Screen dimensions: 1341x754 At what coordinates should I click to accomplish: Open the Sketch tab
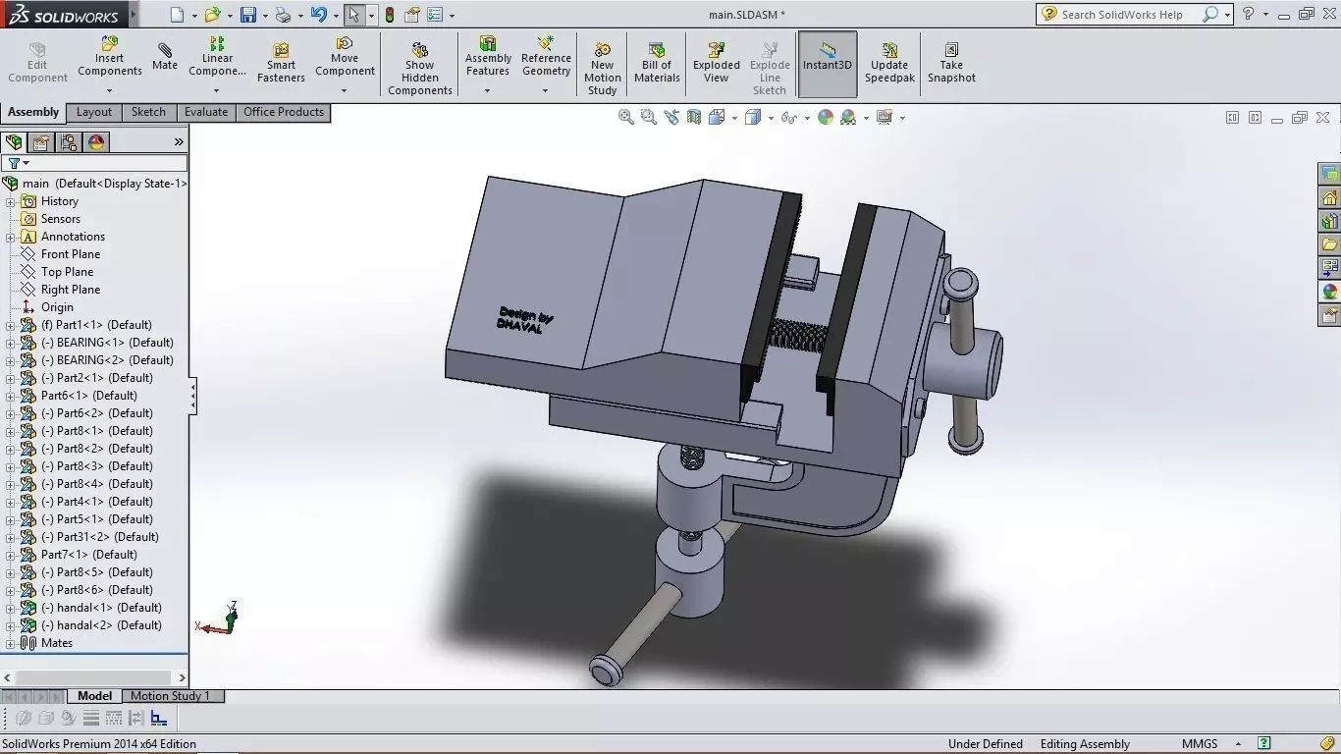[x=148, y=112]
